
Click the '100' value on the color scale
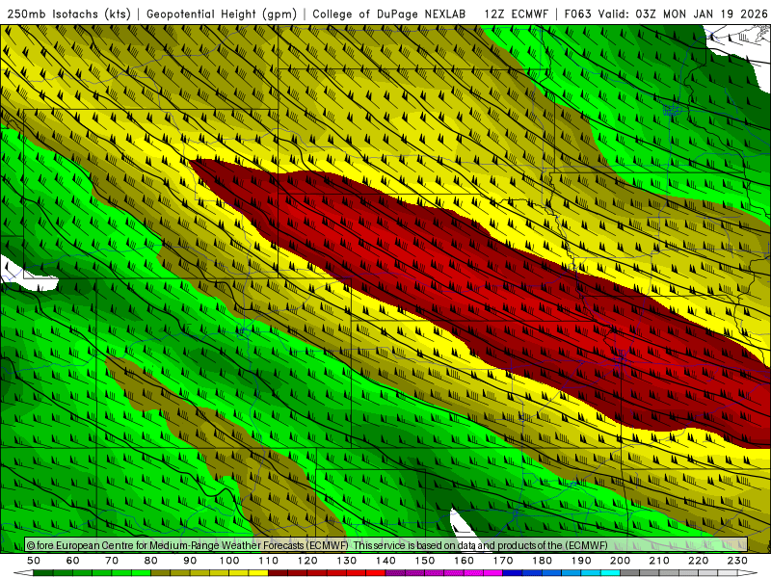click(229, 561)
